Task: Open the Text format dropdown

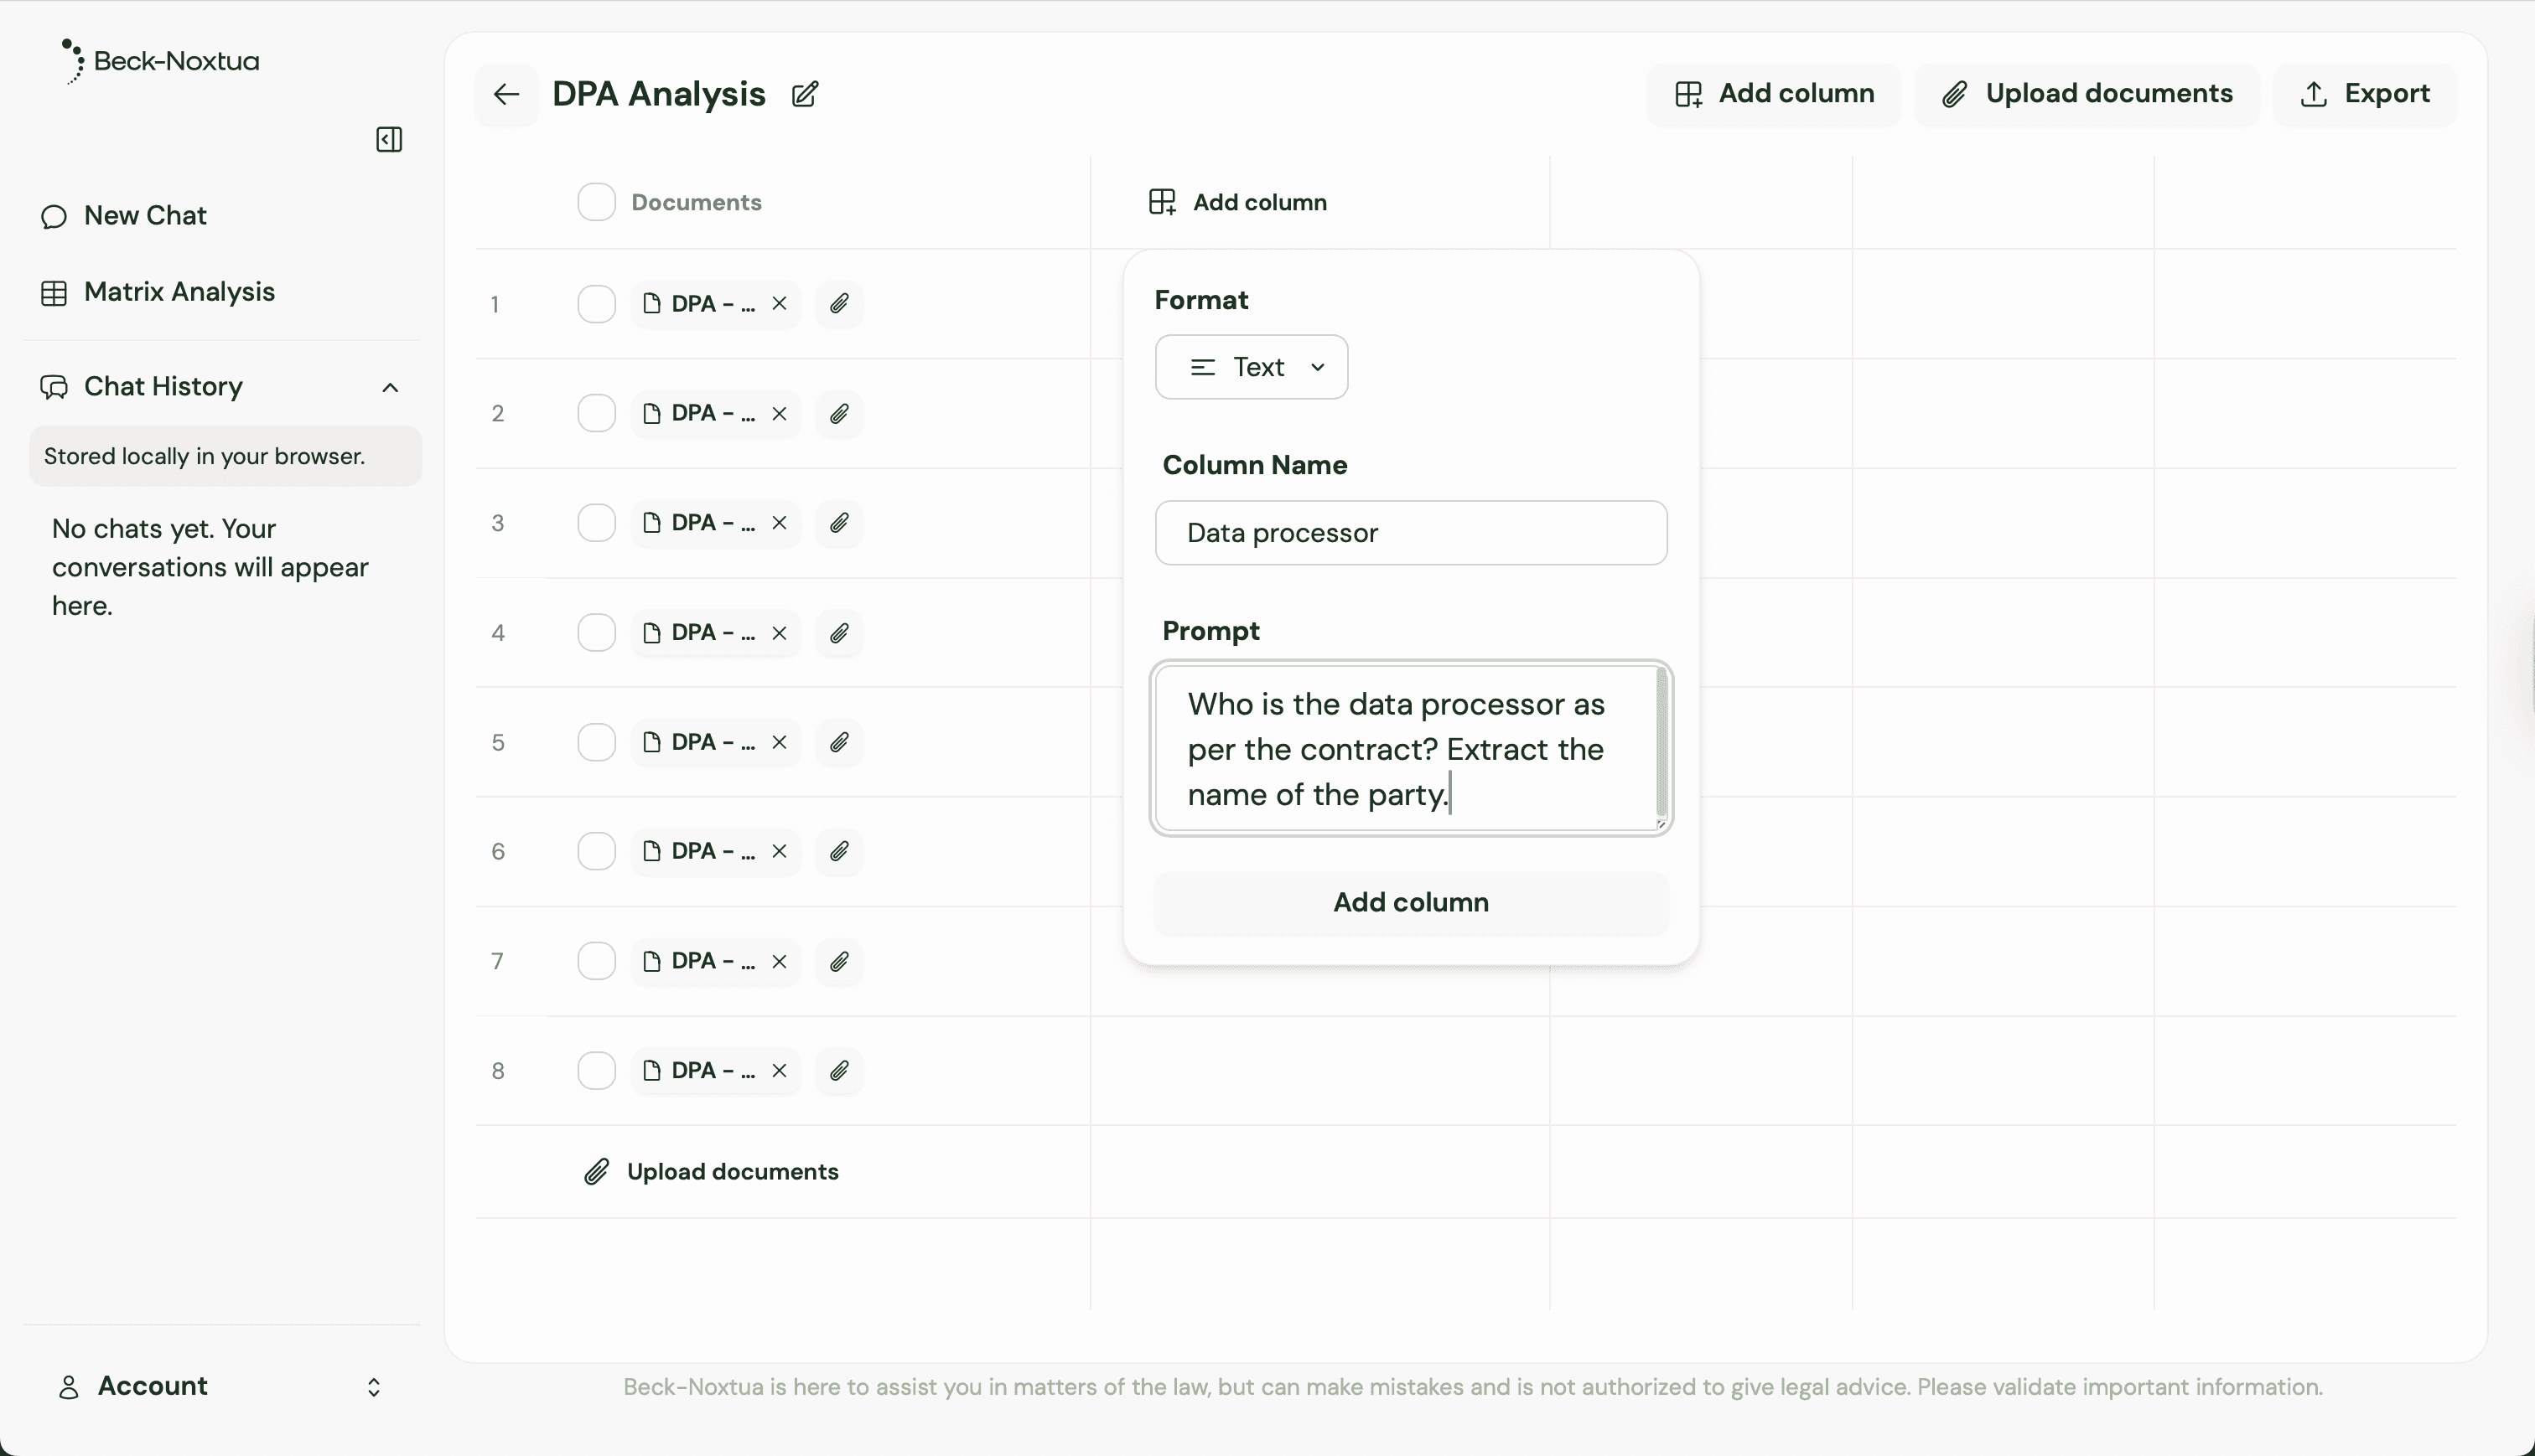Action: pyautogui.click(x=1252, y=367)
